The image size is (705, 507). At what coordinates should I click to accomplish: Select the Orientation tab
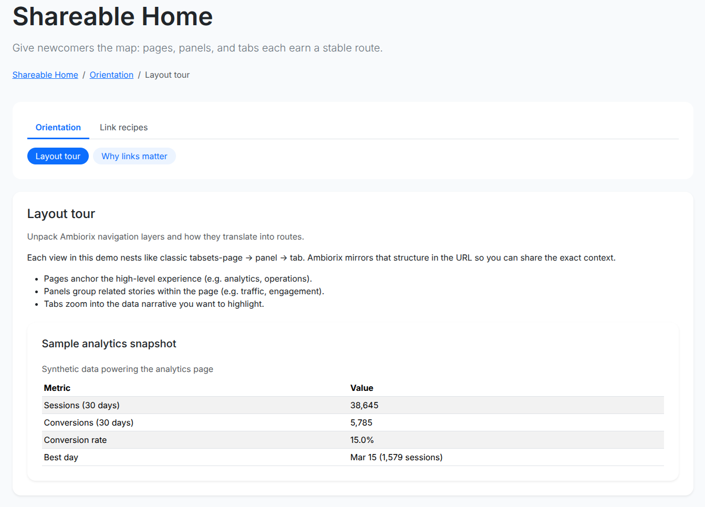coord(58,128)
